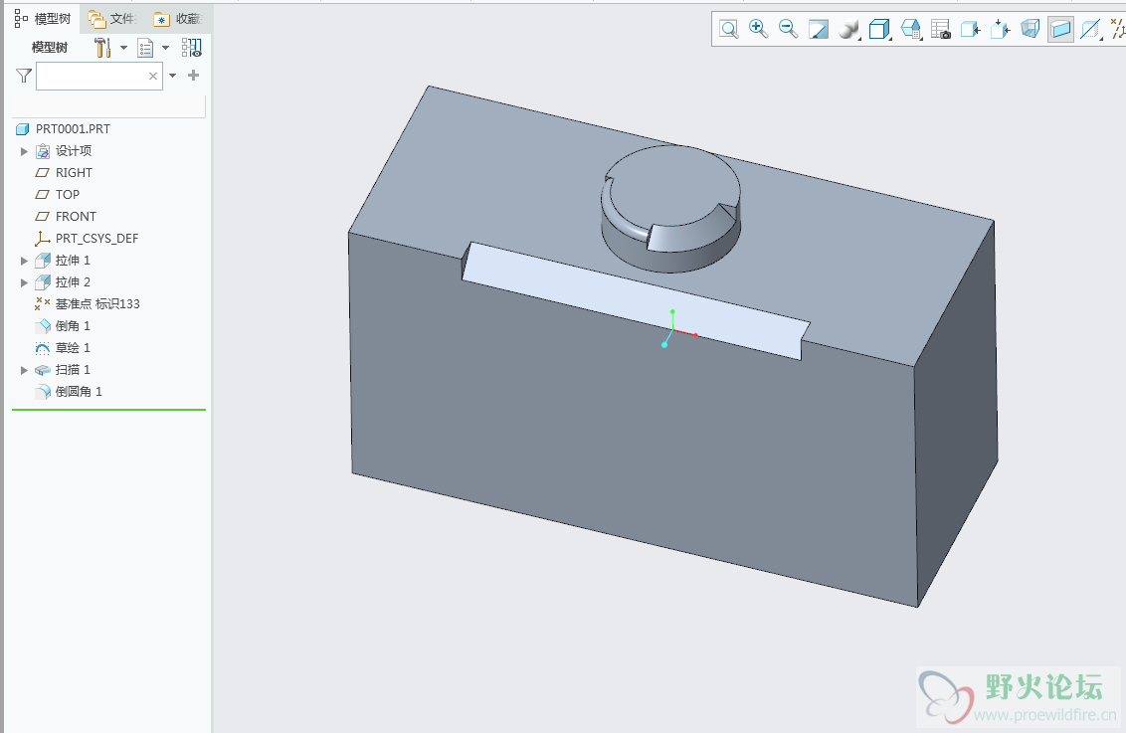
Task: Select the 设计项 tree item
Action: click(74, 151)
